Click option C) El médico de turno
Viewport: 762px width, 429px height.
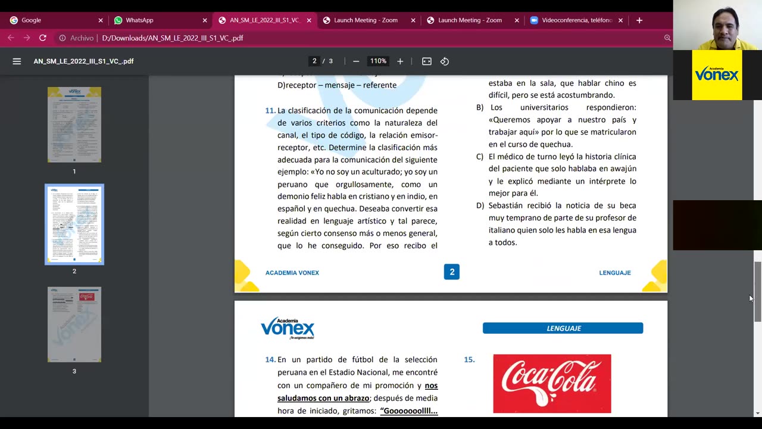coord(556,175)
